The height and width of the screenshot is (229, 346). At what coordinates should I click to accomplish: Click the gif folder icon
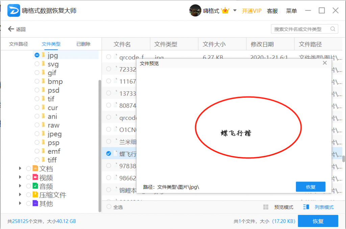point(44,72)
